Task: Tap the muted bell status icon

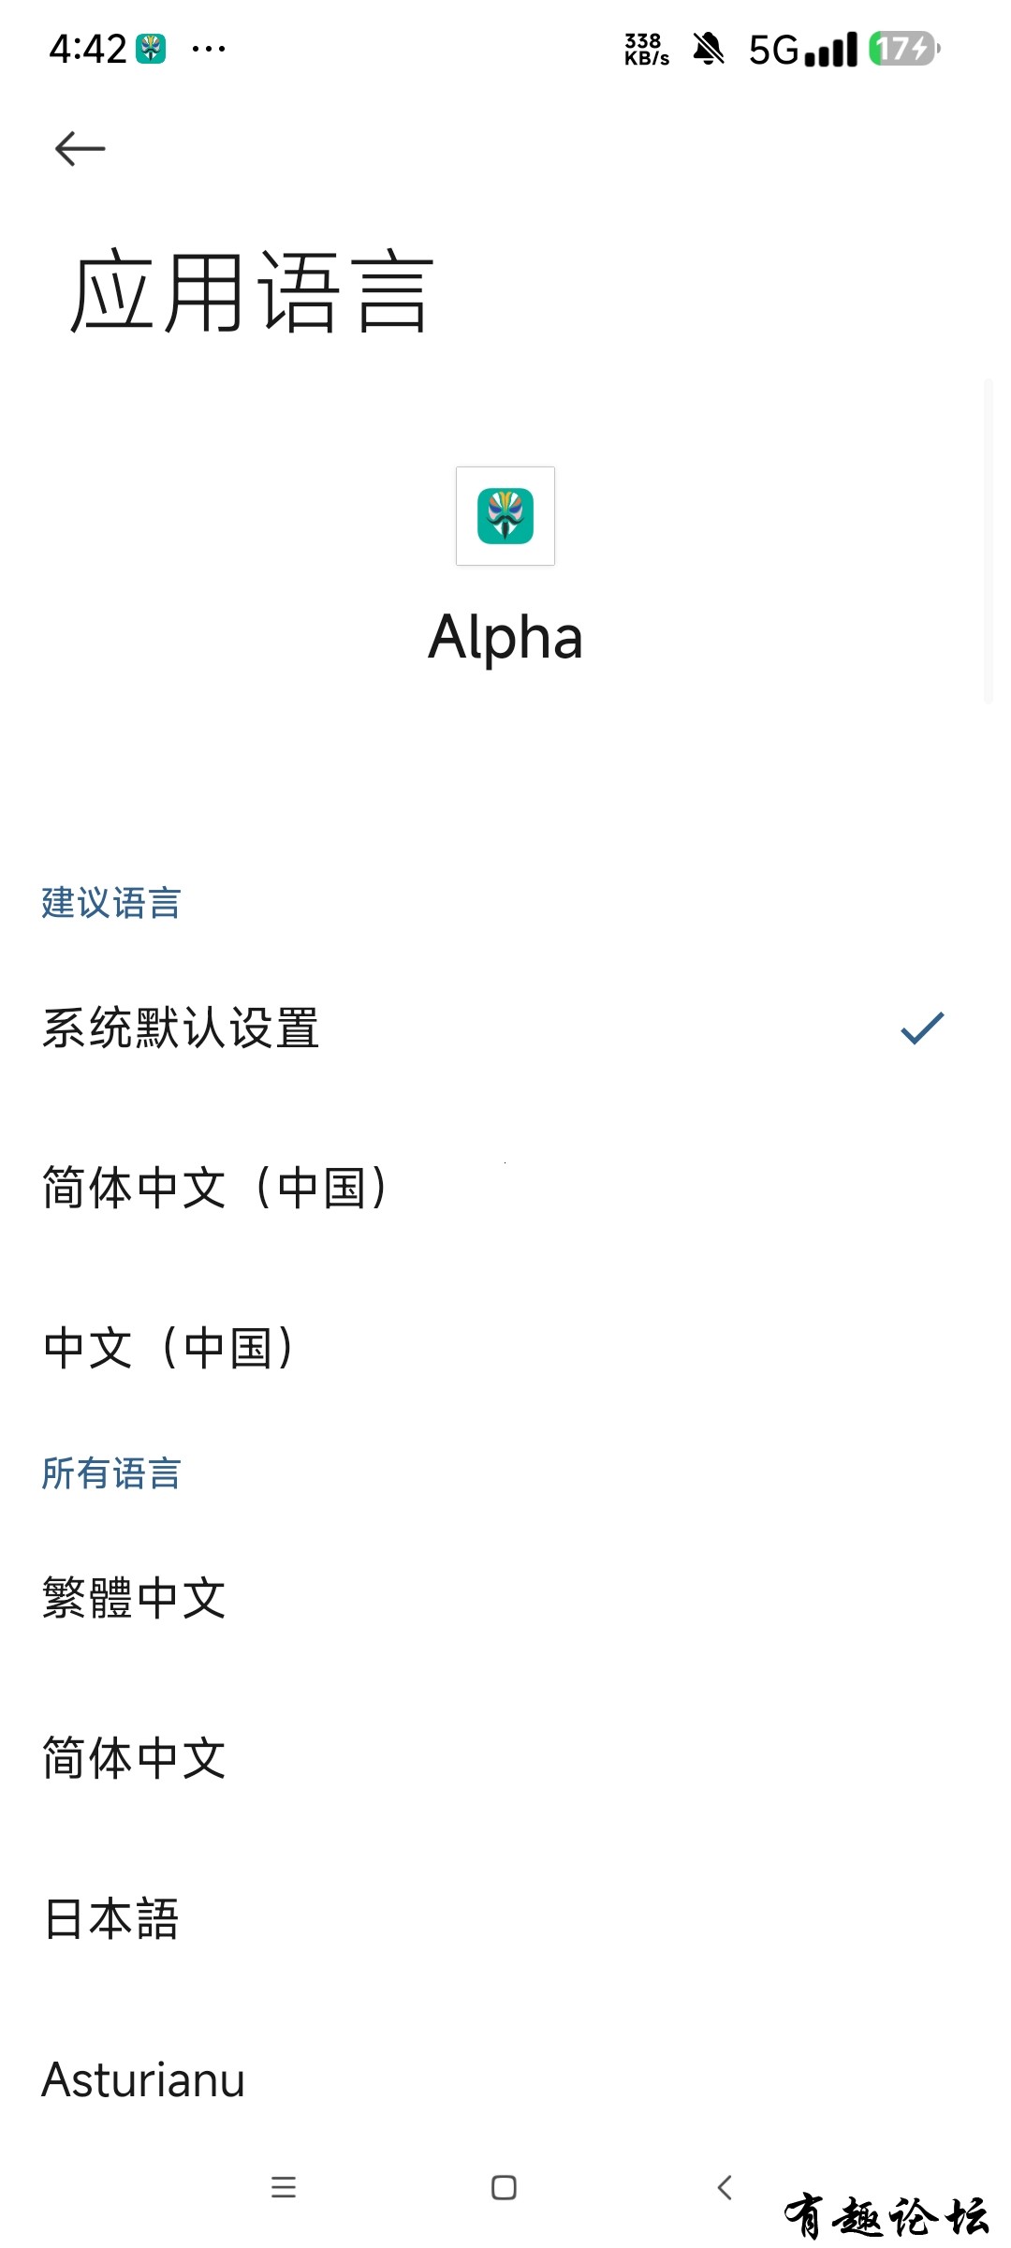Action: click(709, 49)
